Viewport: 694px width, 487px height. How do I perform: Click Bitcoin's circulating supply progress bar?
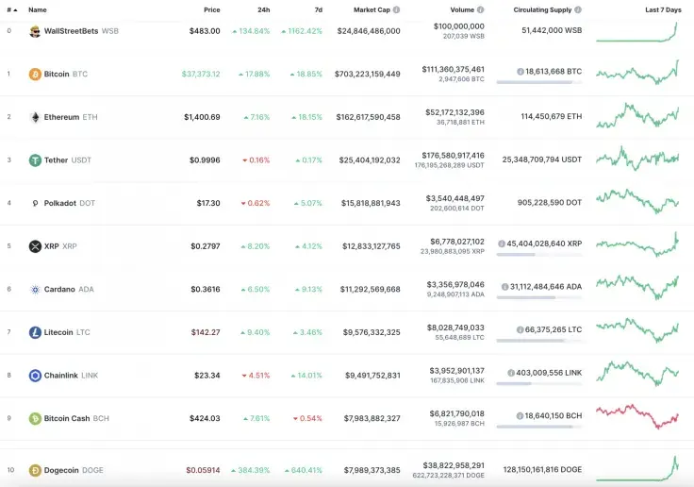pos(538,83)
